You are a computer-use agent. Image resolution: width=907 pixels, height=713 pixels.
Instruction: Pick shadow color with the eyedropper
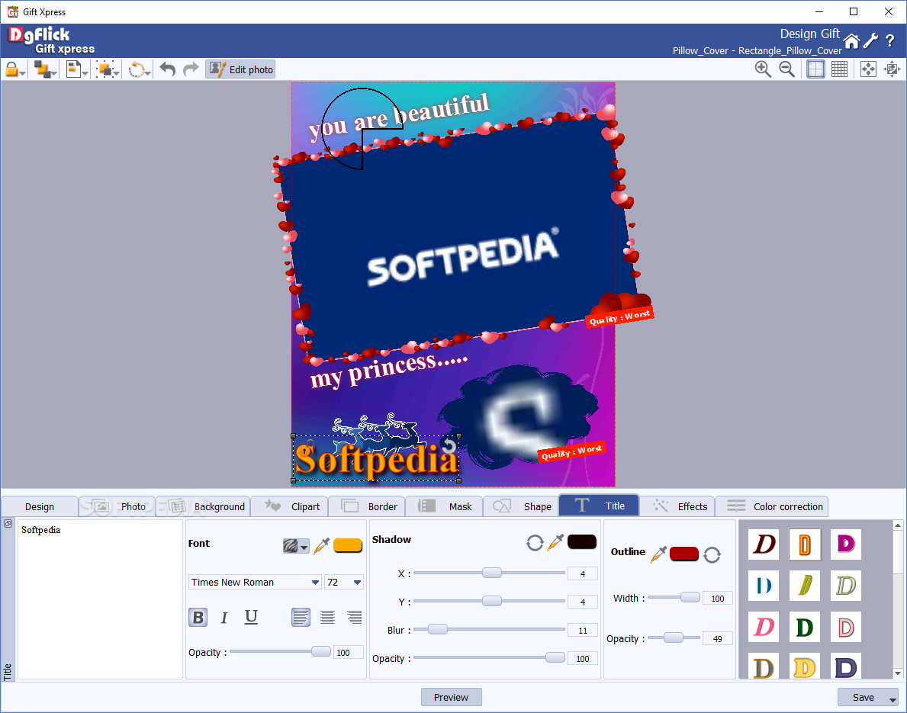[555, 542]
